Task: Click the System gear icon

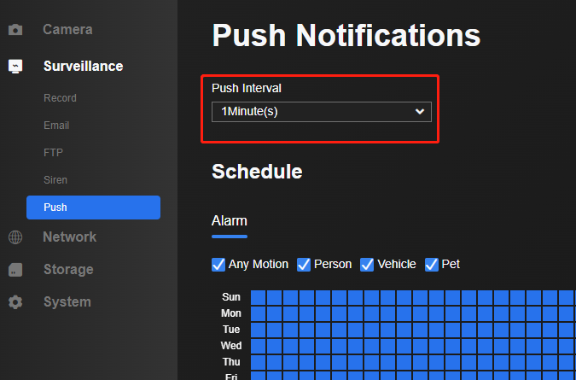Action: point(15,302)
